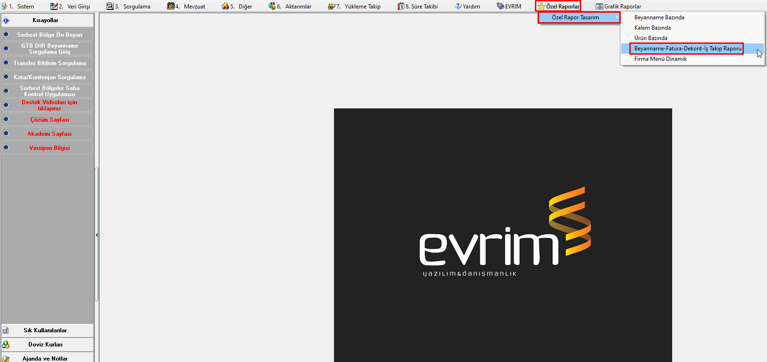Screen dimensions: 767x362
Task: Open the 3. Sorgulama menu
Action: pyautogui.click(x=128, y=6)
